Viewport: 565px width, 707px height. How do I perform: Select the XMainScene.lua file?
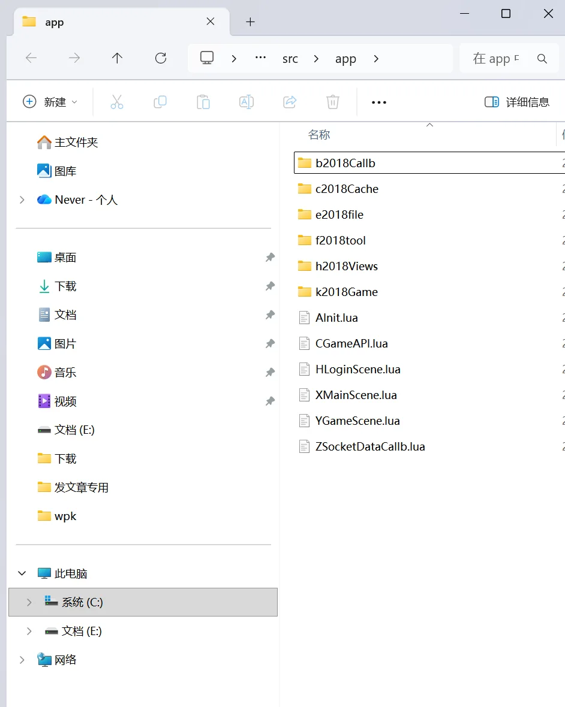[x=356, y=395]
